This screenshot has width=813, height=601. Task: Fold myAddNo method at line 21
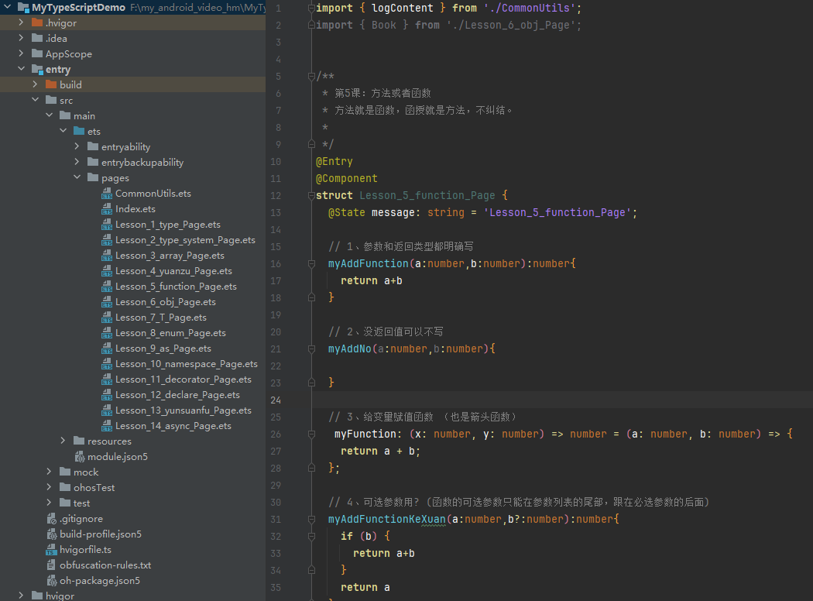click(311, 349)
